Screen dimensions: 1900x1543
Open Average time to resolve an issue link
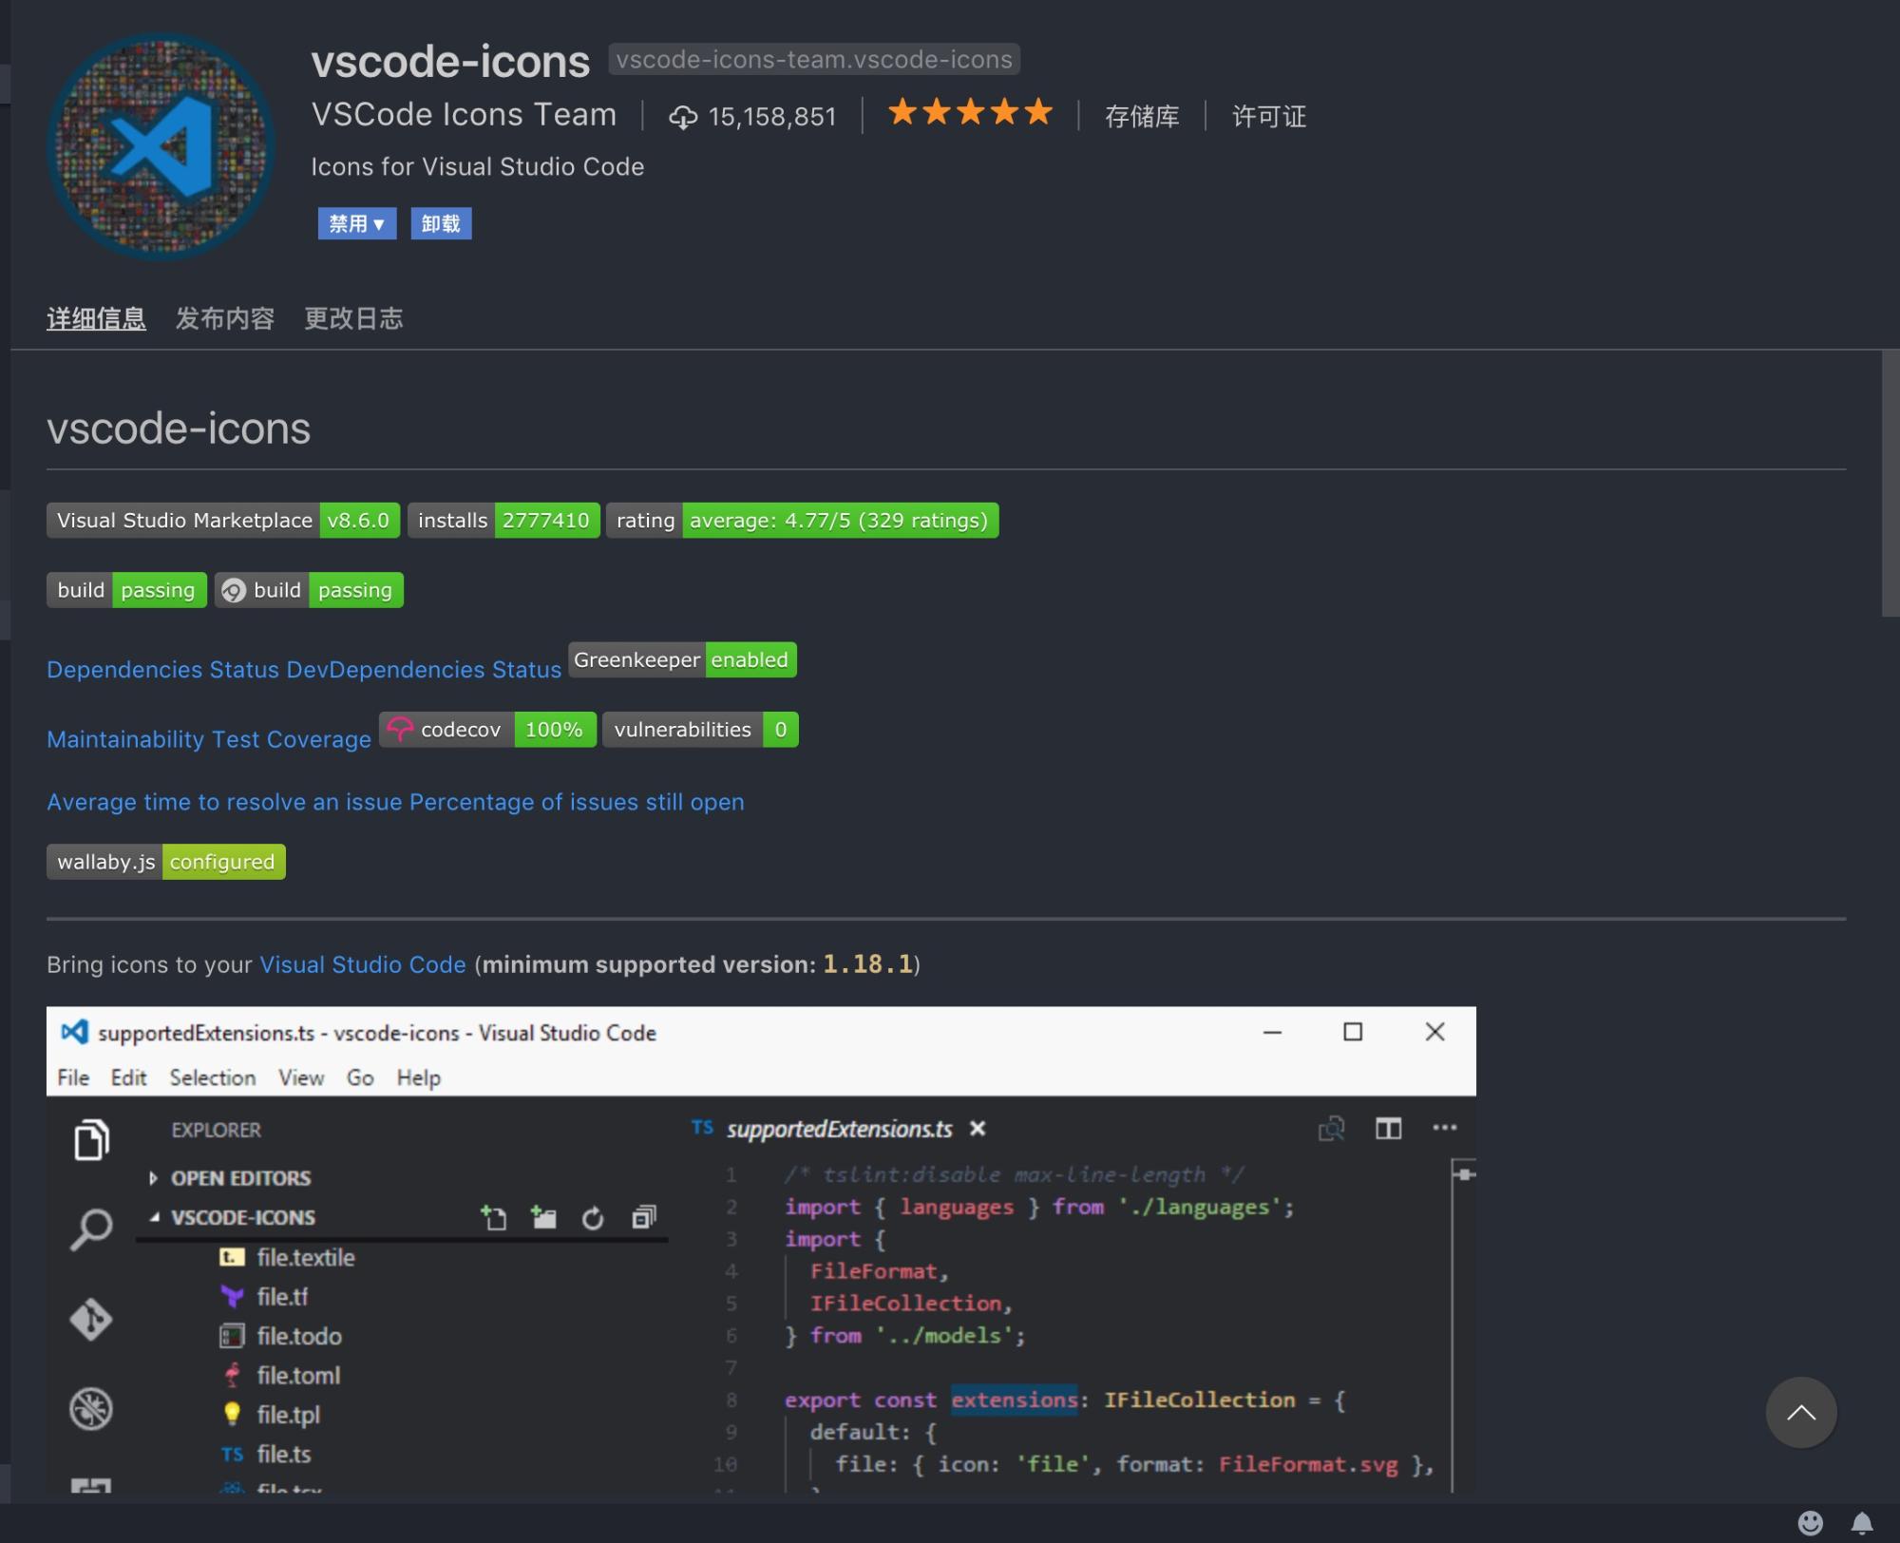click(x=225, y=802)
